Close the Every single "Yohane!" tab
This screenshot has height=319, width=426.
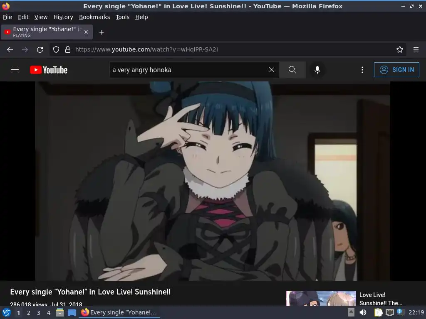[86, 32]
